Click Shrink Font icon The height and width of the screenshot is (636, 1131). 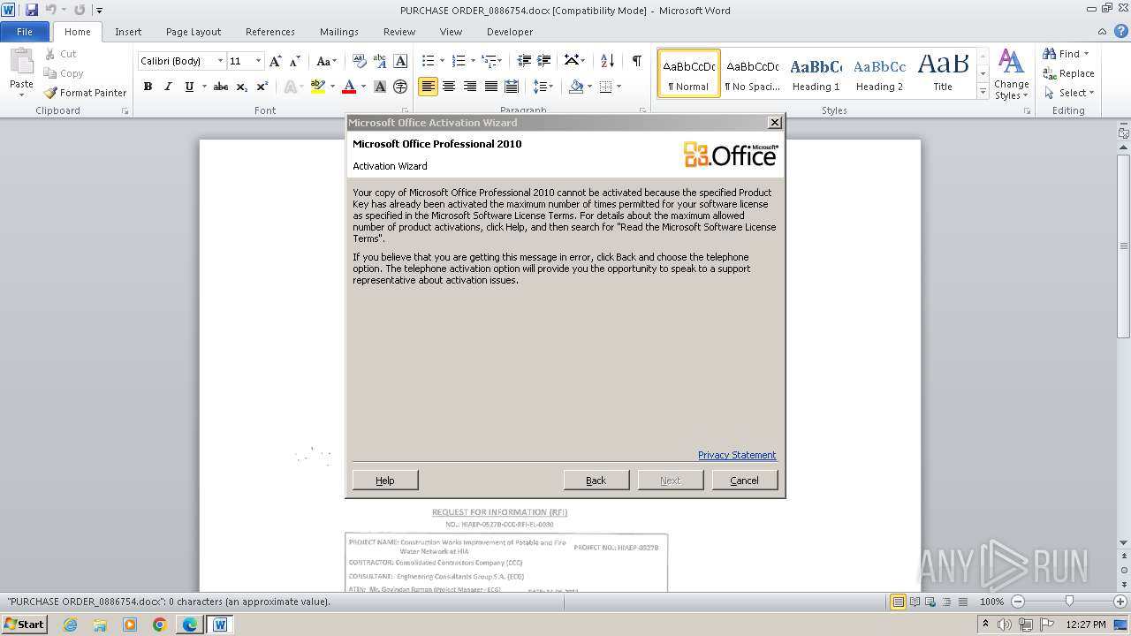coord(295,61)
